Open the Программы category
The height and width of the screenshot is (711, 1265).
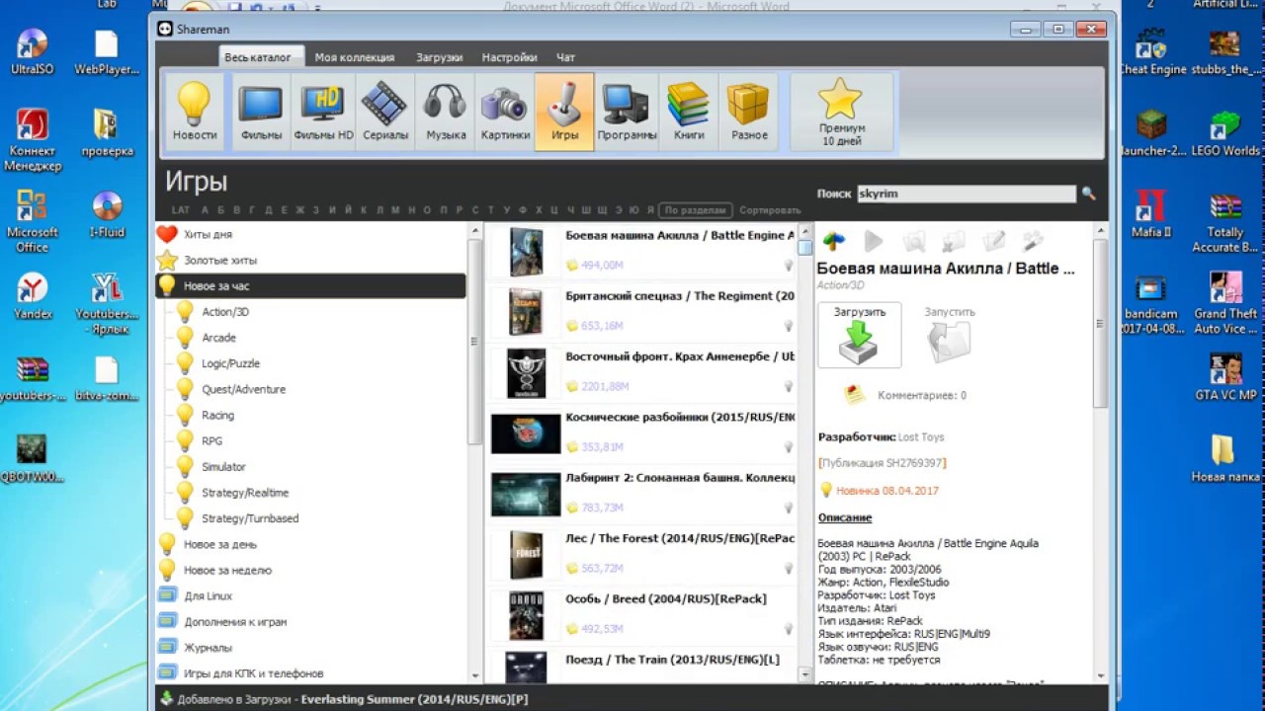(627, 112)
